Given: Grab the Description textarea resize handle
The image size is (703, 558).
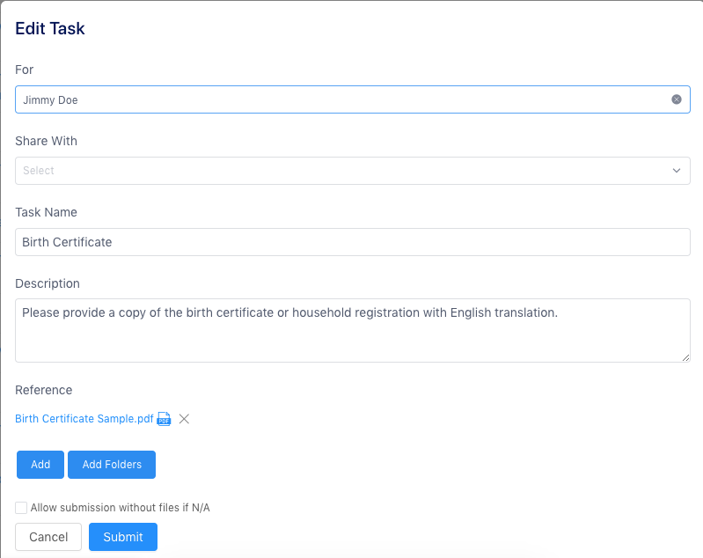Looking at the screenshot, I should pyautogui.click(x=685, y=357).
